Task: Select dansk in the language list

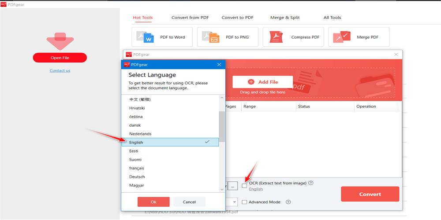Action: (170, 125)
